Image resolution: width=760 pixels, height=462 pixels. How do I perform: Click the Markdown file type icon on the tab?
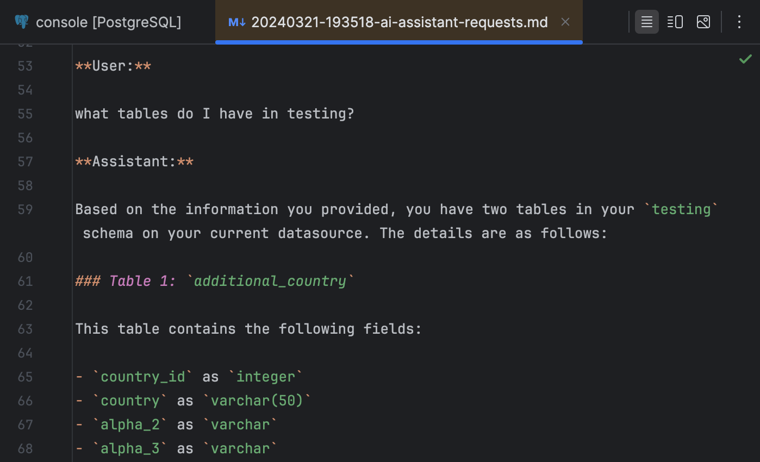pyautogui.click(x=236, y=22)
